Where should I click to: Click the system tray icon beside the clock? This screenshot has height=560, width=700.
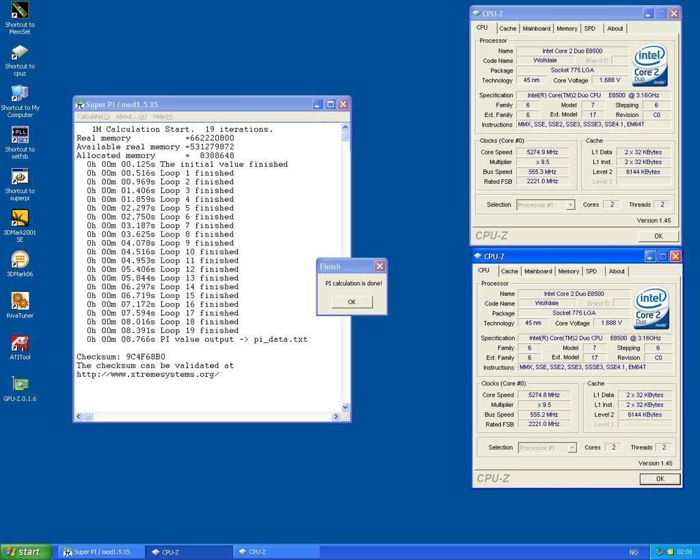[x=670, y=552]
